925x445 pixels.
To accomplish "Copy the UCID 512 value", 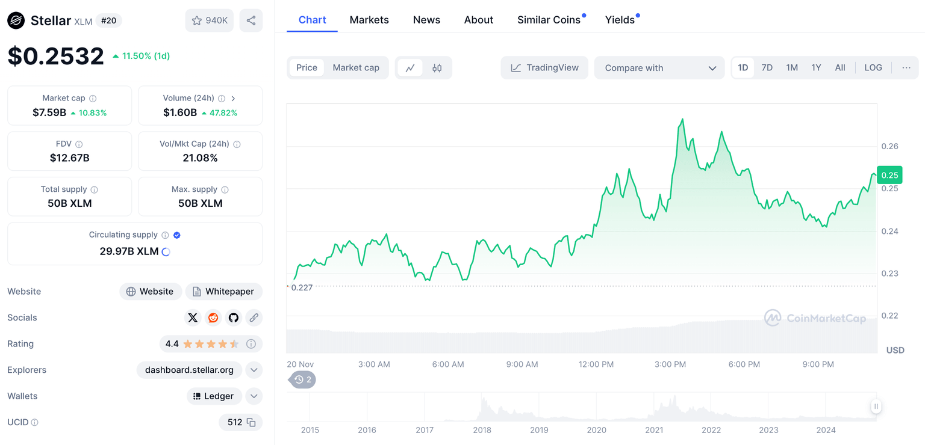I will 251,422.
